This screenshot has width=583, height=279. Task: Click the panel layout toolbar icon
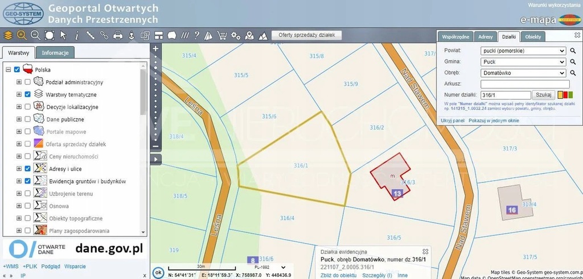click(x=159, y=36)
